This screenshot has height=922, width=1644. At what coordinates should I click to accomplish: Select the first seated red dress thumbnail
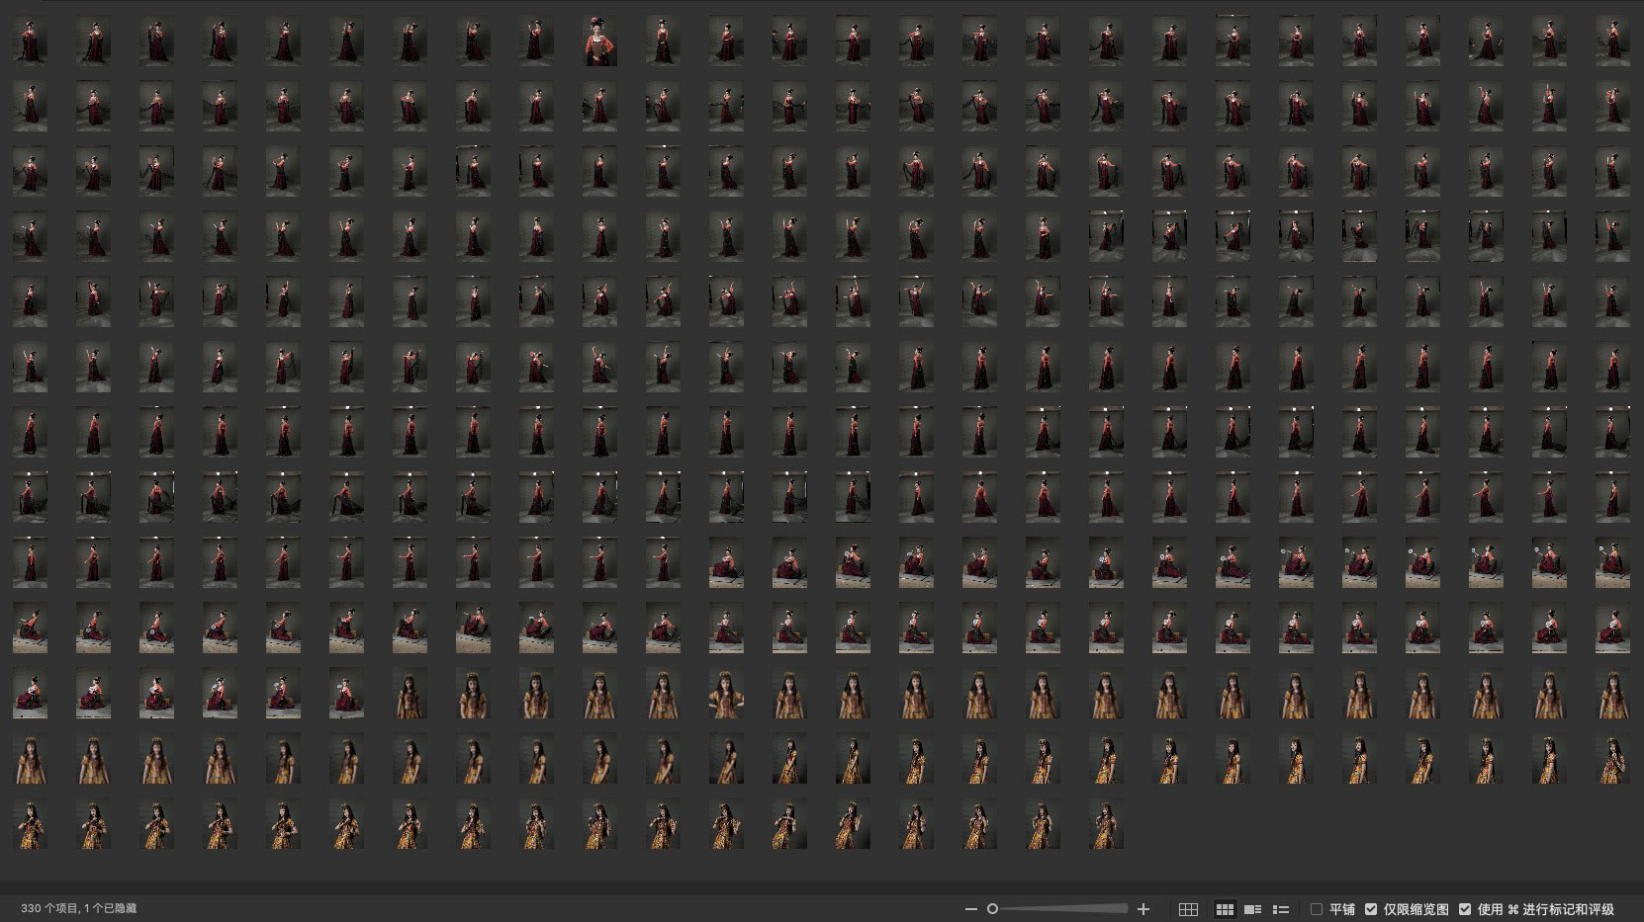pos(726,563)
